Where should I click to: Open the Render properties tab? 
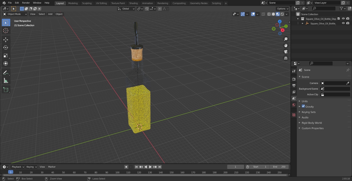pos(294,79)
